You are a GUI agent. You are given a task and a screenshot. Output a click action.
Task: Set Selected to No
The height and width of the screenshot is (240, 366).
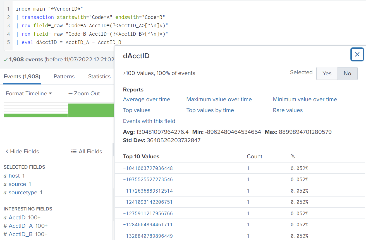347,73
